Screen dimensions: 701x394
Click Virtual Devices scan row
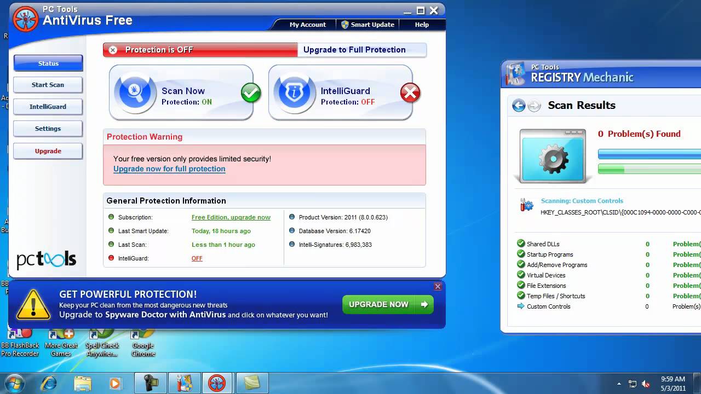[x=608, y=275]
